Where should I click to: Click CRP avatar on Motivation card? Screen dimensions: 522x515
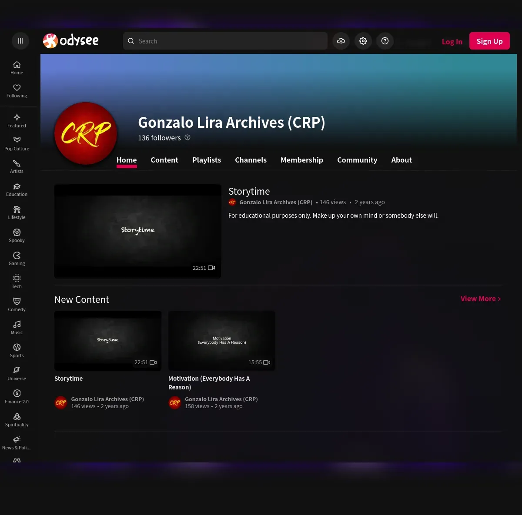pos(175,402)
